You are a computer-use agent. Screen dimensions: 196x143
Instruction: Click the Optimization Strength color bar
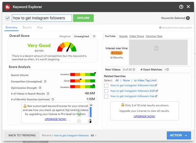point(83,87)
